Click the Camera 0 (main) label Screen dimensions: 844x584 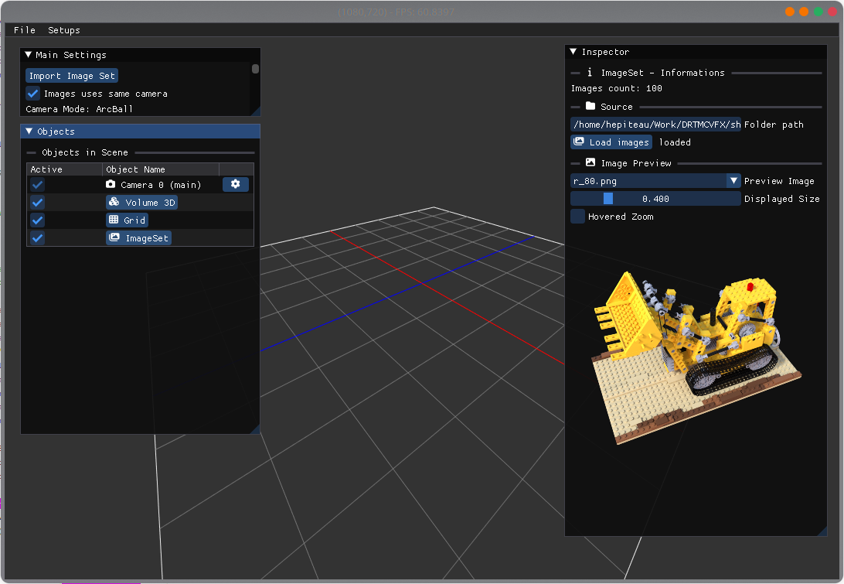pyautogui.click(x=161, y=185)
